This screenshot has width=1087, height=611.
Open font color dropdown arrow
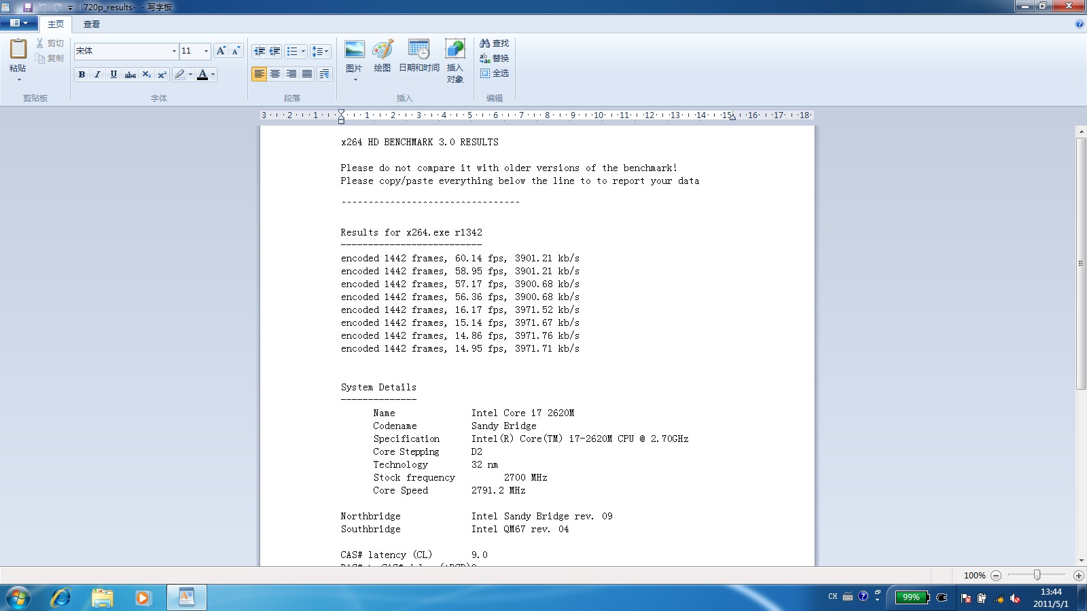(213, 75)
